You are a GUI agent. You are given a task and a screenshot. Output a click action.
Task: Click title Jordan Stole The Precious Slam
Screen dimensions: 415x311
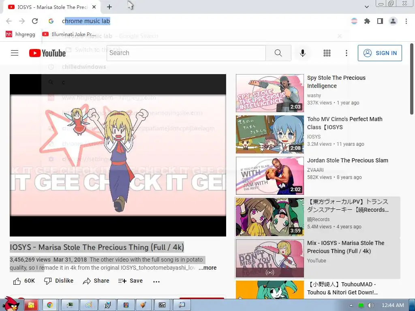tap(347, 160)
